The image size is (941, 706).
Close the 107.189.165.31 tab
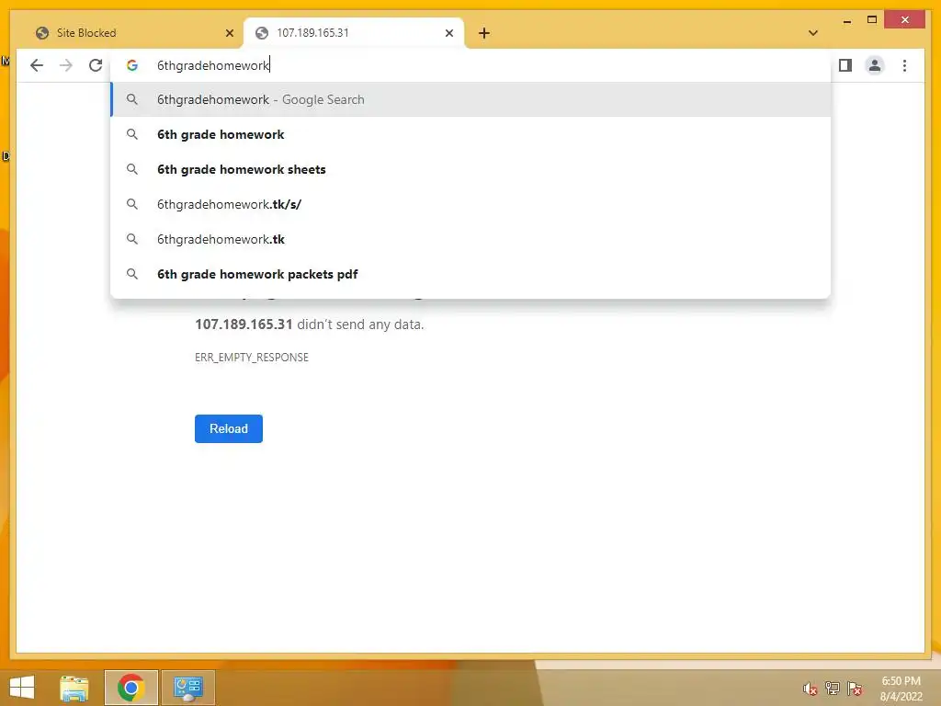click(448, 33)
